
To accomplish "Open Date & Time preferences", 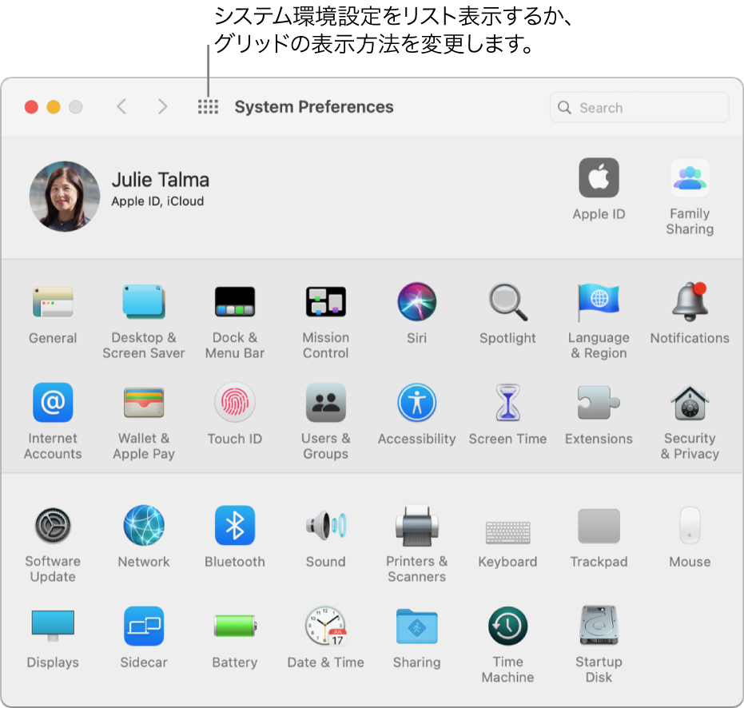I will (326, 626).
